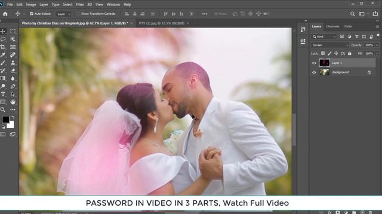This screenshot has height=214, width=382.
Task: Select the Eyedropper tool
Action: tap(3, 55)
